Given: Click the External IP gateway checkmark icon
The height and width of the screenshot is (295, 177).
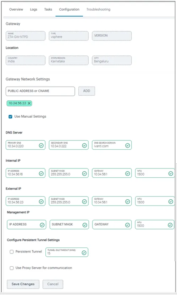Looking at the screenshot, I should pos(127,201).
